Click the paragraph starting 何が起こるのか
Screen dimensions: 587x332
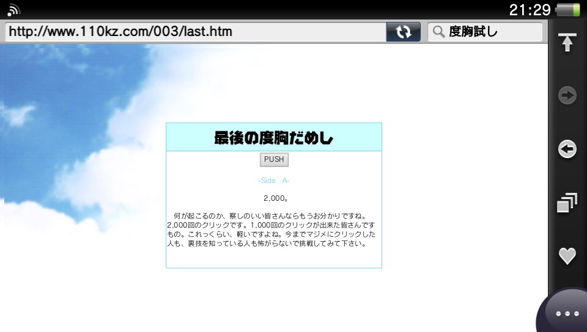[x=271, y=229]
